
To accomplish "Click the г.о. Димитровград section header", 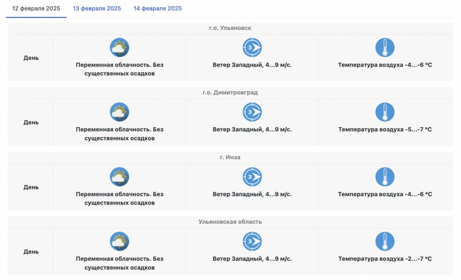I will 230,93.
